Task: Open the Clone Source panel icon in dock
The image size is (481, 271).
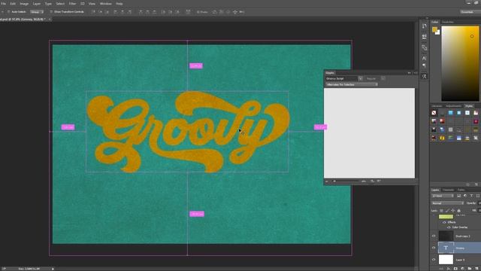Action: click(424, 47)
